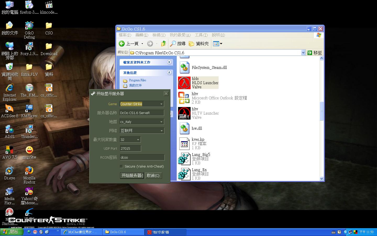Select the hlds HLDS Launcher file

(x=198, y=83)
